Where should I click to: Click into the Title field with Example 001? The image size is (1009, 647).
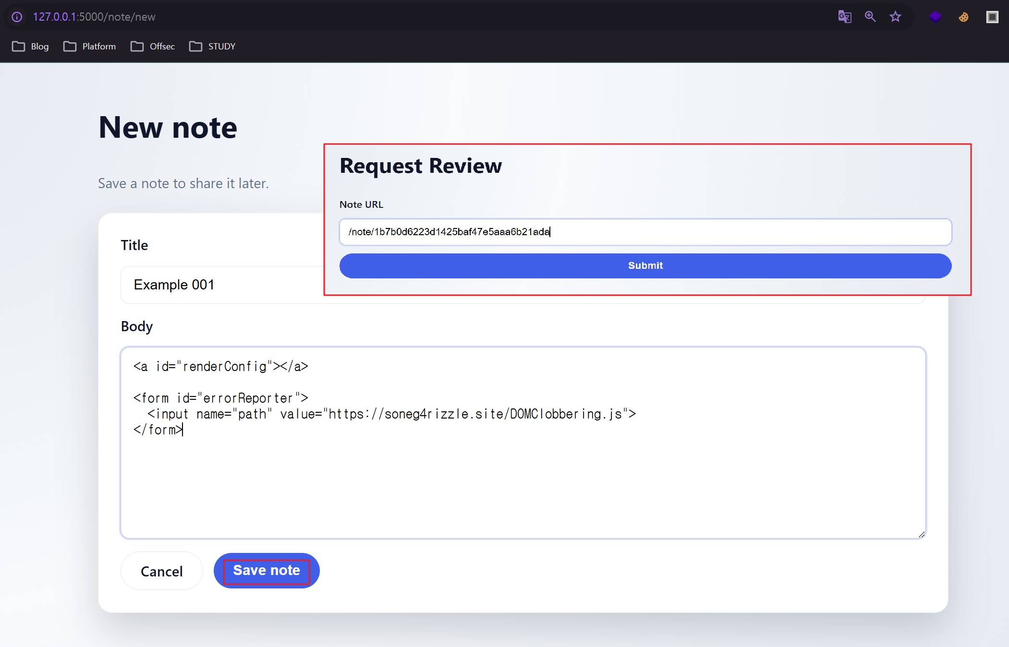pyautogui.click(x=221, y=285)
